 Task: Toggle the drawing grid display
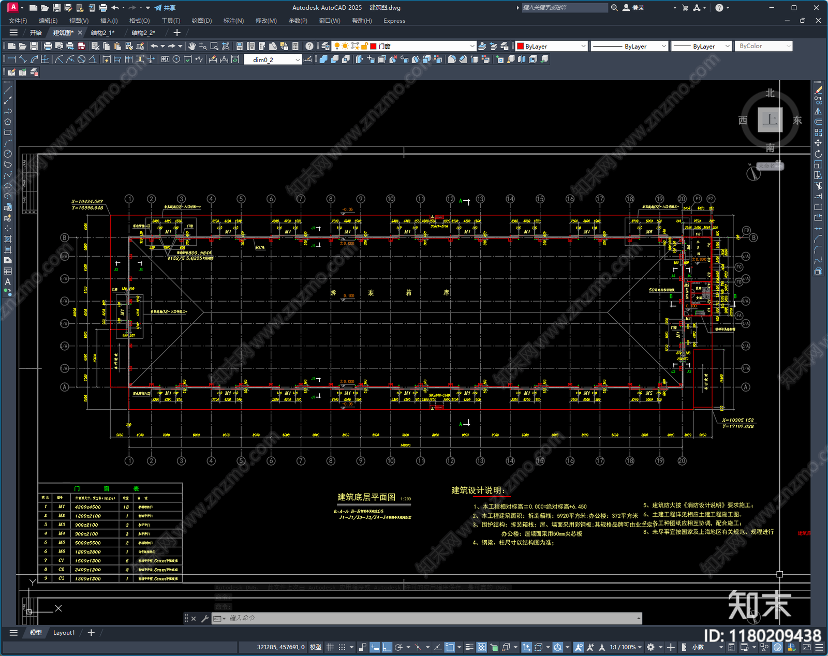pos(330,647)
